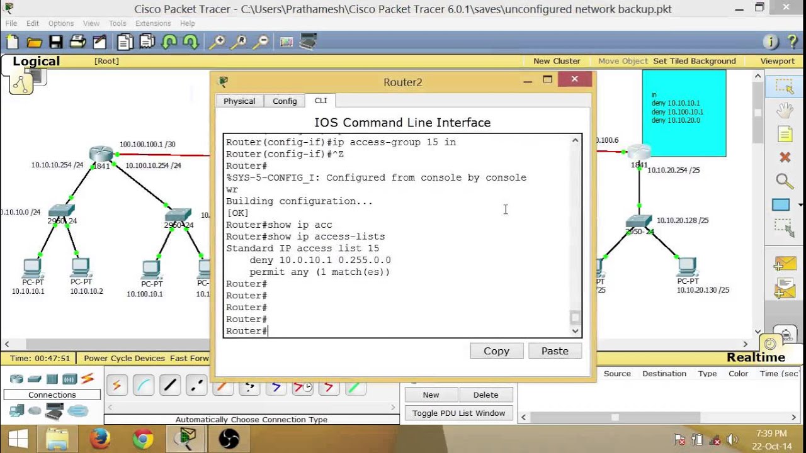Zoom in on the workspace
806x453 pixels.
tap(217, 42)
